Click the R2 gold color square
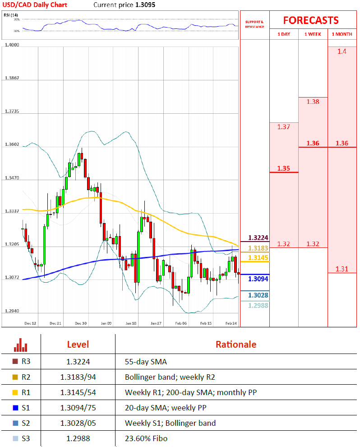The image size is (360, 447). (x=15, y=377)
